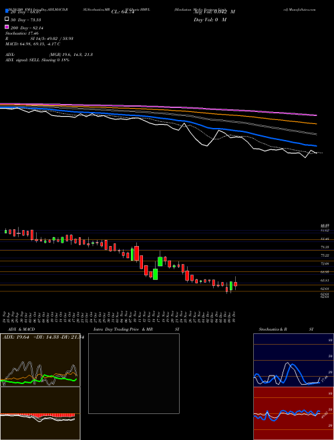Click the 'Day Vol: 0 M' label

[x=210, y=20]
